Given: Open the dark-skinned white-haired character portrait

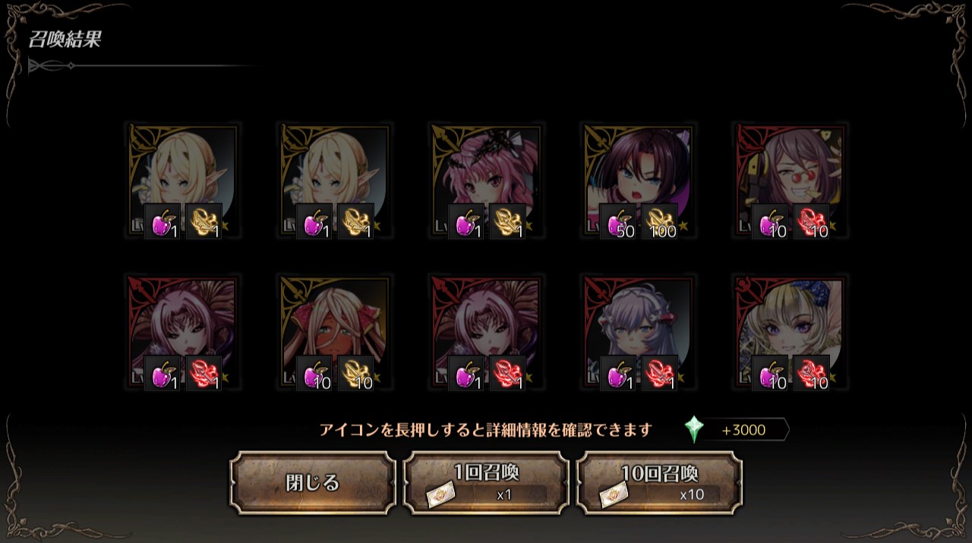Looking at the screenshot, I should click(x=335, y=333).
